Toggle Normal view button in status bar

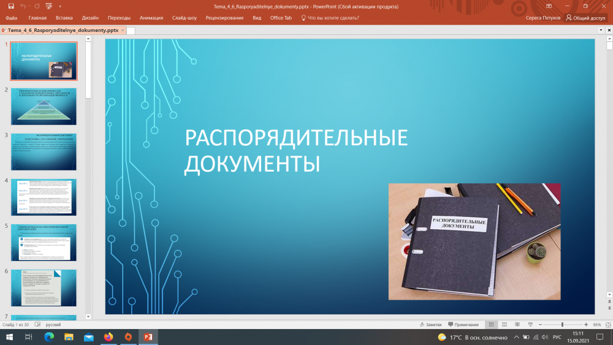[491, 324]
